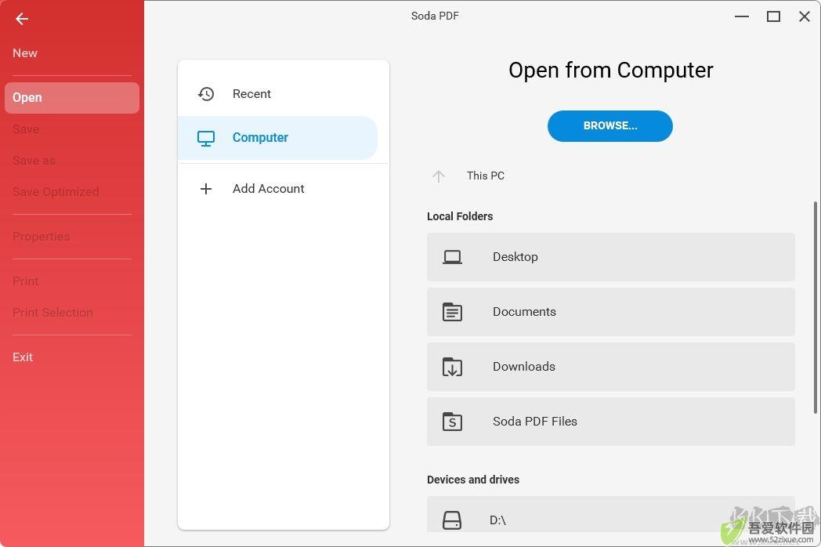Image resolution: width=821 pixels, height=547 pixels.
Task: Click the vertical scrollbar on the right
Action: [x=816, y=307]
